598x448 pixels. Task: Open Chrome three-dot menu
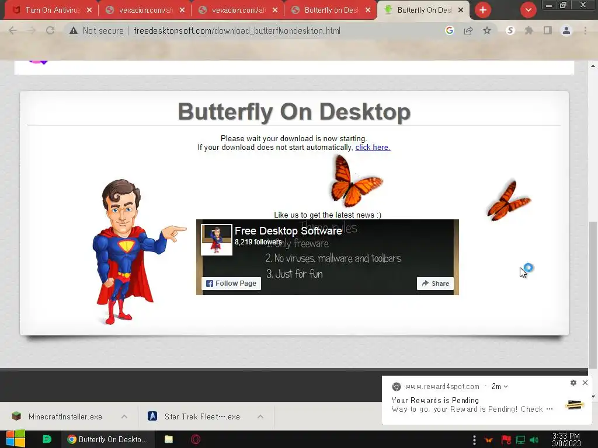click(585, 30)
